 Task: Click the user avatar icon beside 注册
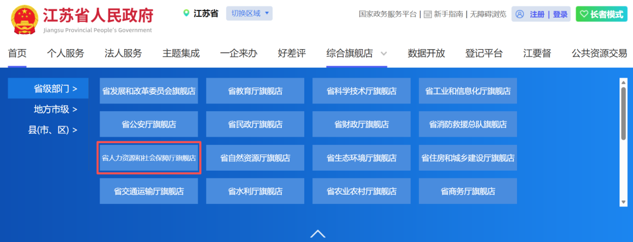click(x=520, y=15)
